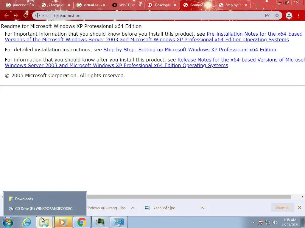Image resolution: width=305 pixels, height=228 pixels.
Task: Open the Pre-installation Notes link
Action: (x=154, y=37)
